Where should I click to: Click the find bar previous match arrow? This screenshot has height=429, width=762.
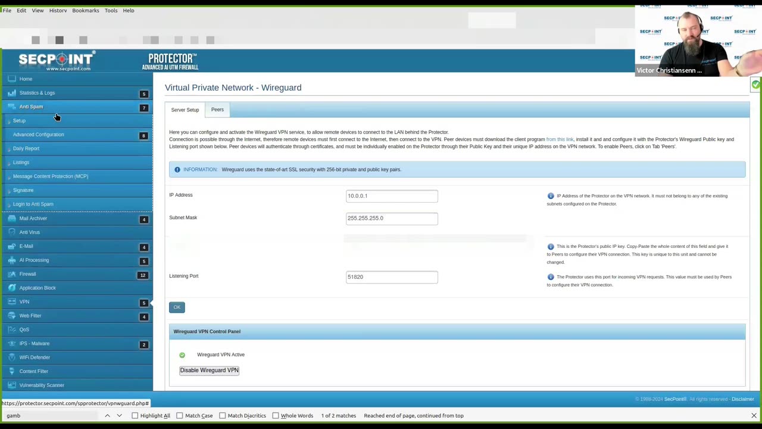point(107,415)
